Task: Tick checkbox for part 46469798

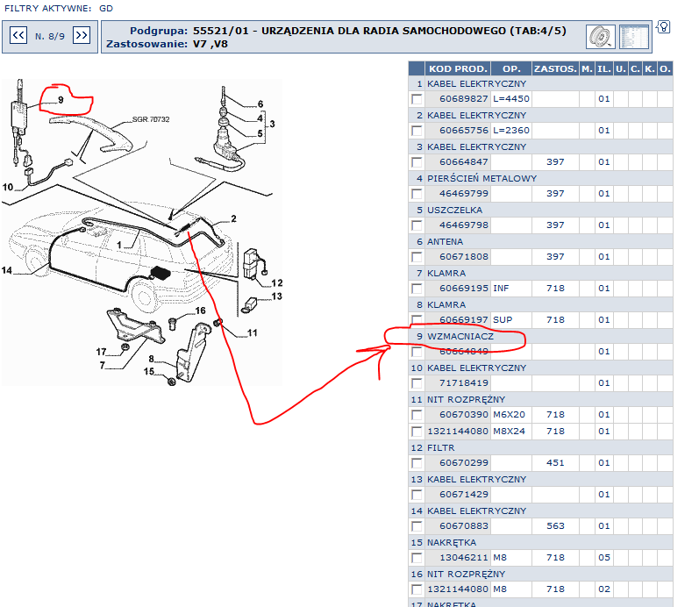Action: coord(417,225)
